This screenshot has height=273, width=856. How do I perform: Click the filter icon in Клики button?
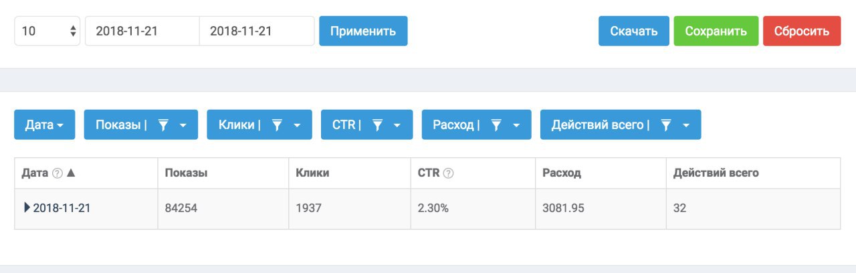pos(278,125)
